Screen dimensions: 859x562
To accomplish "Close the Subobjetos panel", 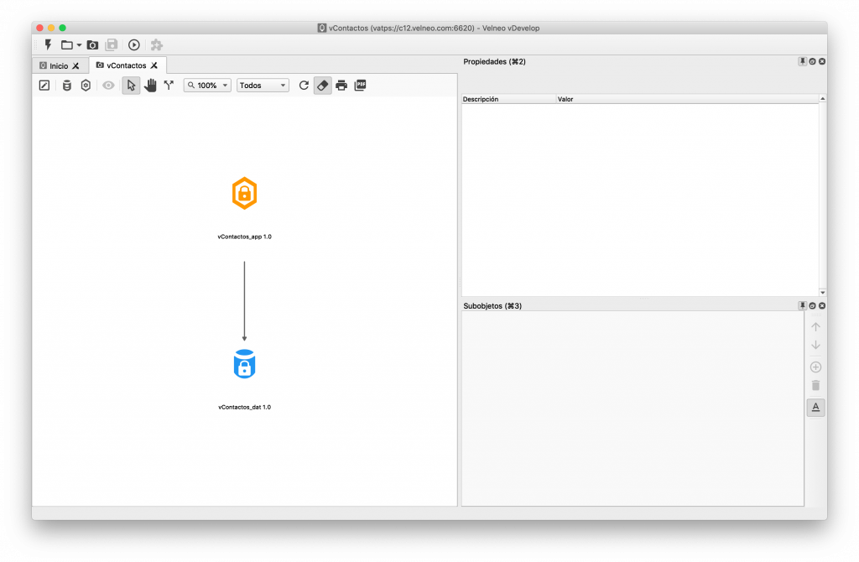I will coord(822,305).
